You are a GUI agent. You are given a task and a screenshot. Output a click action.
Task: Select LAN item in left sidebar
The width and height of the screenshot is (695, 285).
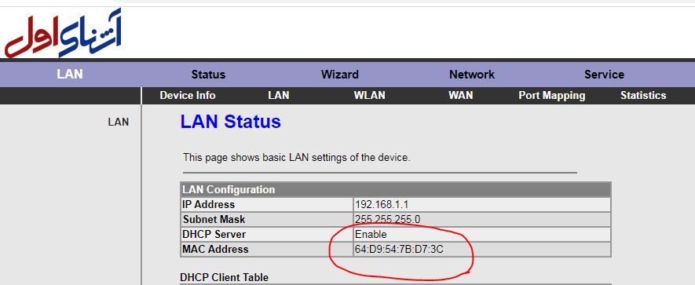[x=119, y=122]
